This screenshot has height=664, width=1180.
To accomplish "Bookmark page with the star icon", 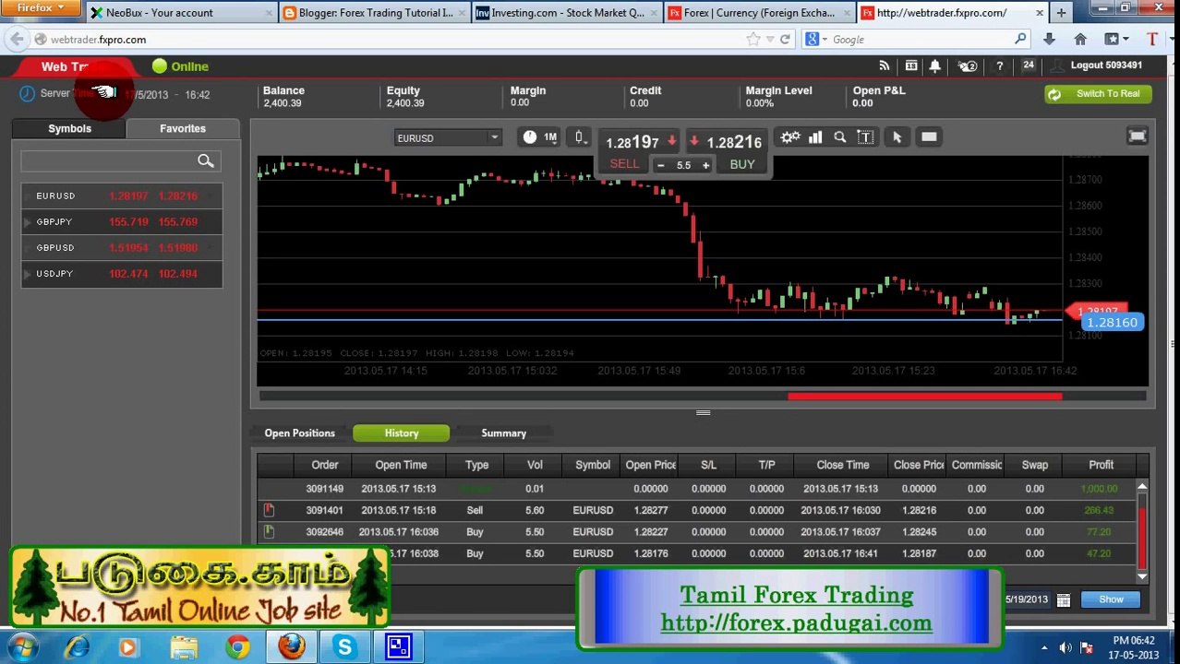I will pyautogui.click(x=753, y=40).
